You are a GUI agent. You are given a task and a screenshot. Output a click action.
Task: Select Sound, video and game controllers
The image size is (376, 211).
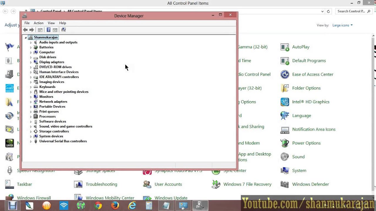coord(66,126)
